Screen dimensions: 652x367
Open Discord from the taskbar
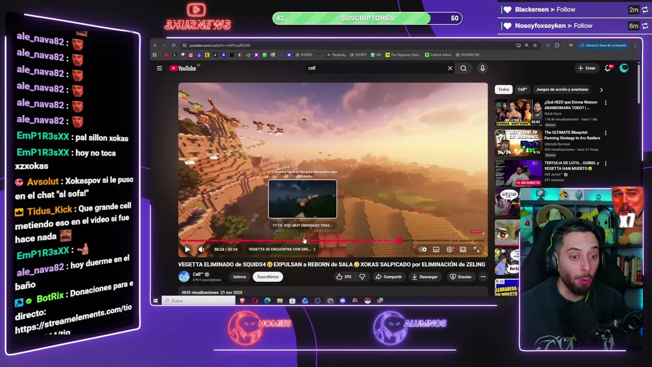point(342,301)
